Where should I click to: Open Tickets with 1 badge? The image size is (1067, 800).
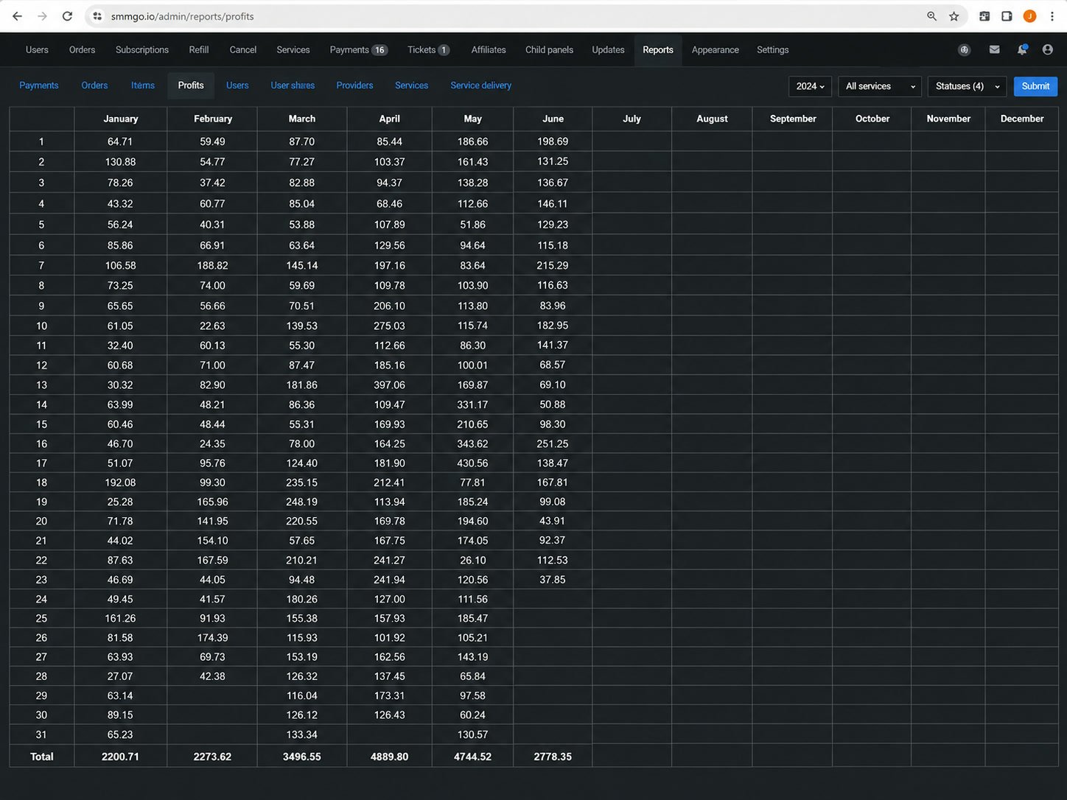tap(428, 50)
